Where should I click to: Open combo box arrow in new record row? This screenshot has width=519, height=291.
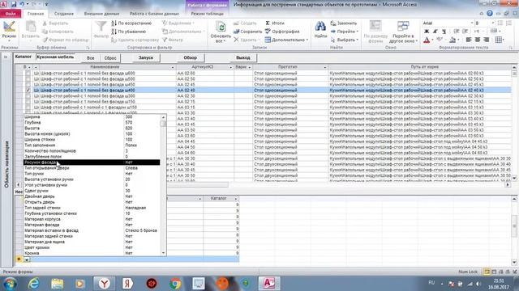pyautogui.click(x=27, y=259)
